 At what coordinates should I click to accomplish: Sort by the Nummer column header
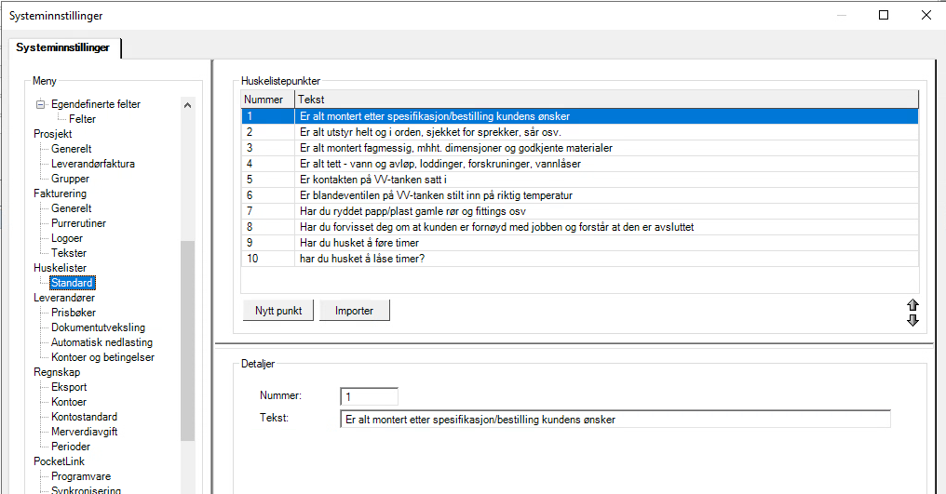pos(268,100)
